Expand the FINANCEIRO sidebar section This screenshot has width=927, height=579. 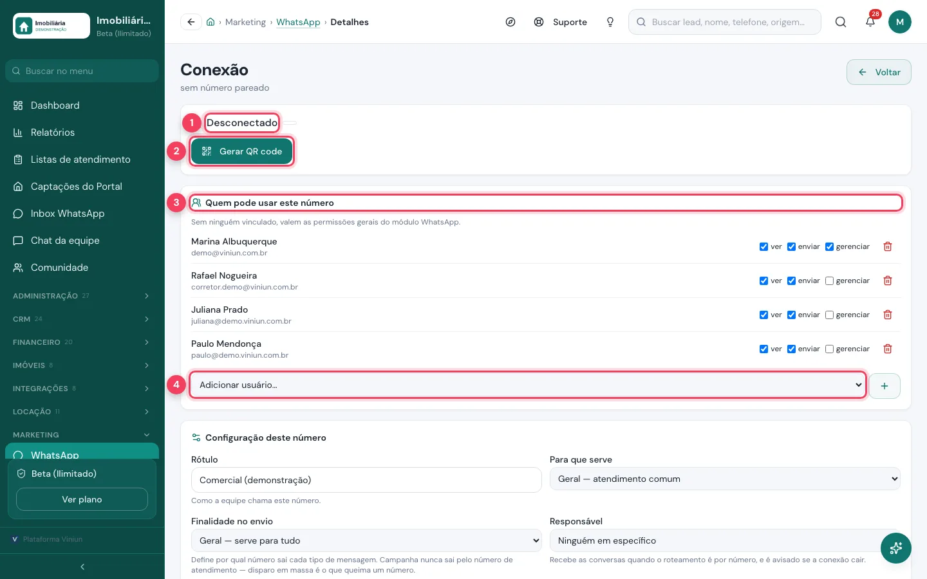81,342
